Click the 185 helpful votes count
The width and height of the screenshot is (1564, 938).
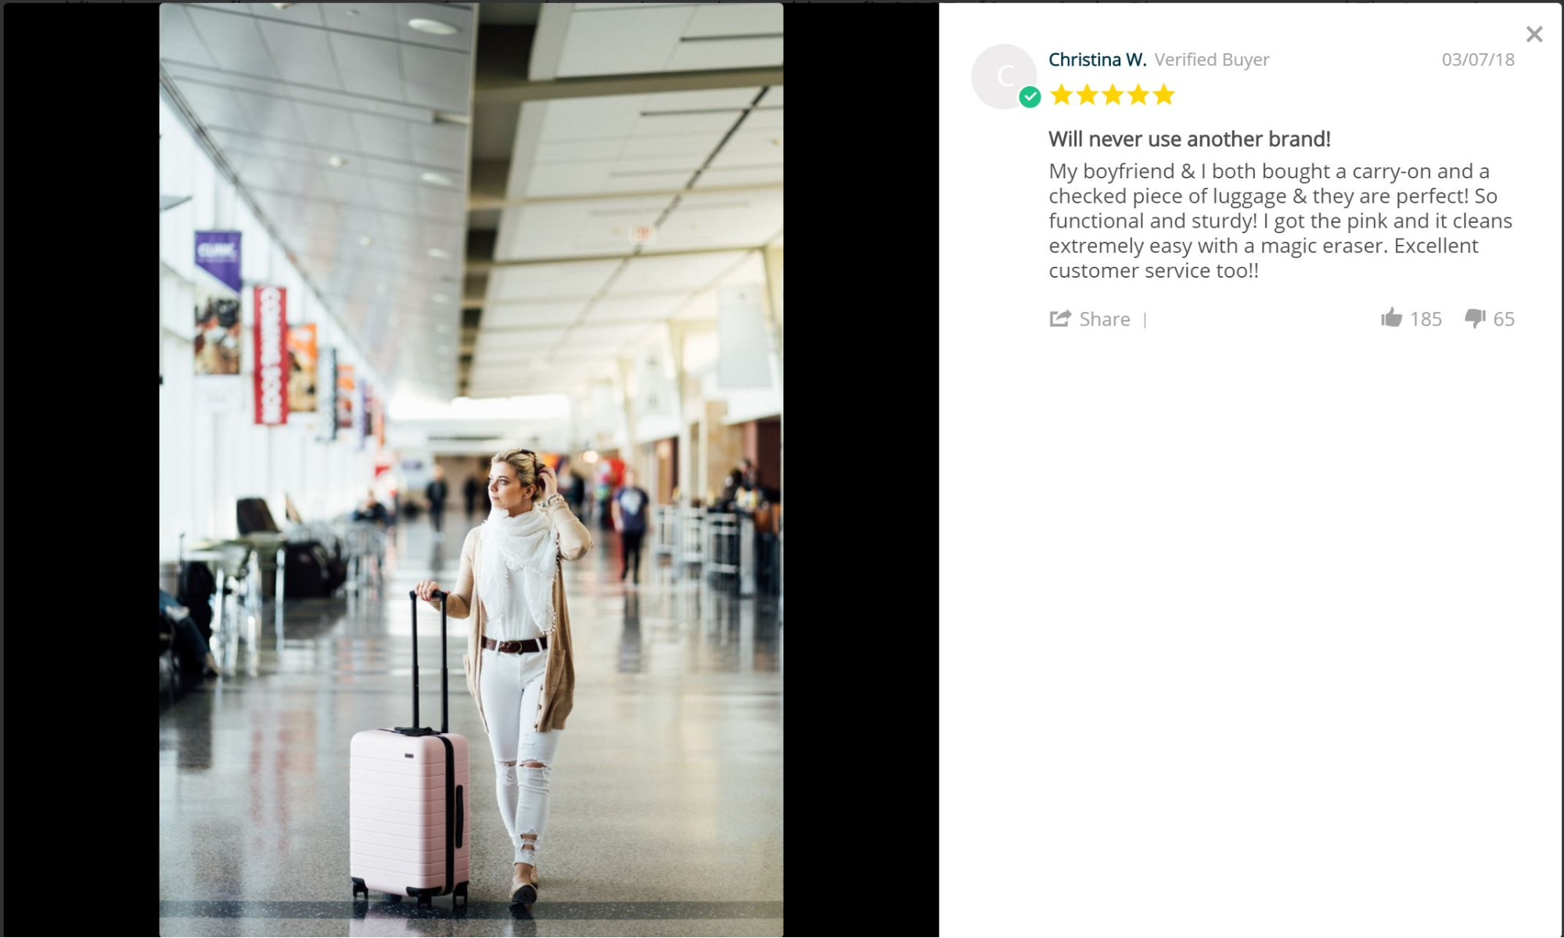(1426, 319)
